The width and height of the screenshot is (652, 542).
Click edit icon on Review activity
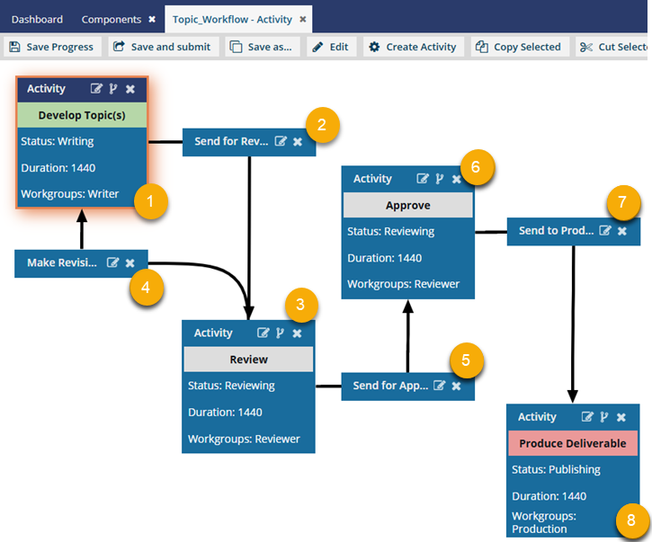click(x=263, y=333)
